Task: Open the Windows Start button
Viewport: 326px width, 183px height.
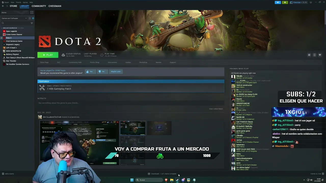Action: tap(132, 180)
